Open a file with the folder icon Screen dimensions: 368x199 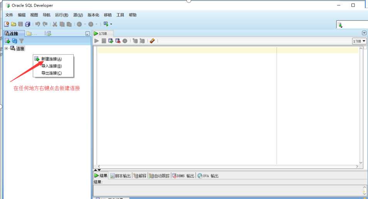point(14,24)
